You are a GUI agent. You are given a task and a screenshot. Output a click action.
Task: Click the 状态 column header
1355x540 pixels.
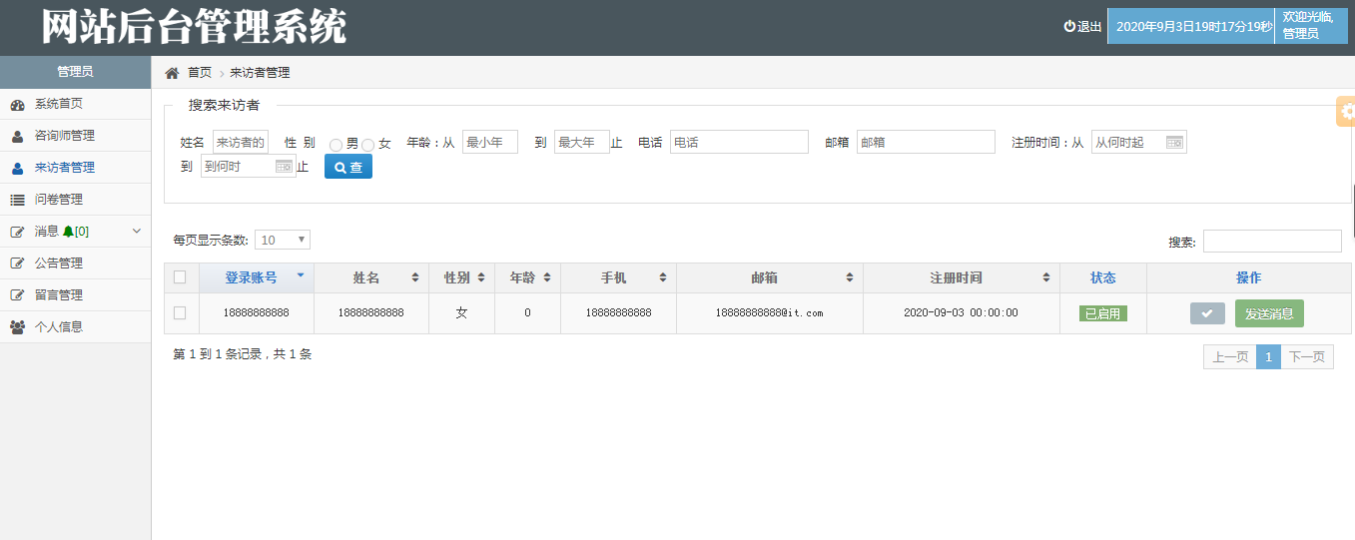coord(1103,278)
